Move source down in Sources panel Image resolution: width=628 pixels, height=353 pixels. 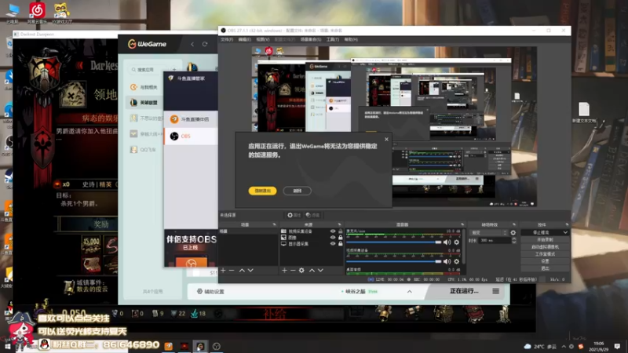(320, 271)
